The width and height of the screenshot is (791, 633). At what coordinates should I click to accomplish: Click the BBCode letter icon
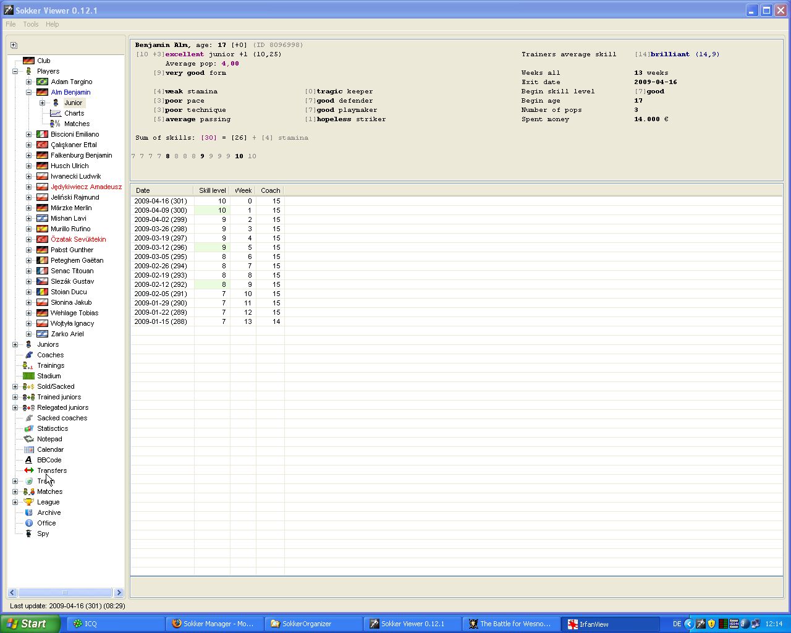pyautogui.click(x=28, y=460)
